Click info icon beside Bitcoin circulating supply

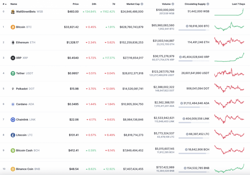[187, 26]
